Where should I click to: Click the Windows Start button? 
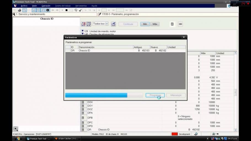pyautogui.click(x=18, y=139)
